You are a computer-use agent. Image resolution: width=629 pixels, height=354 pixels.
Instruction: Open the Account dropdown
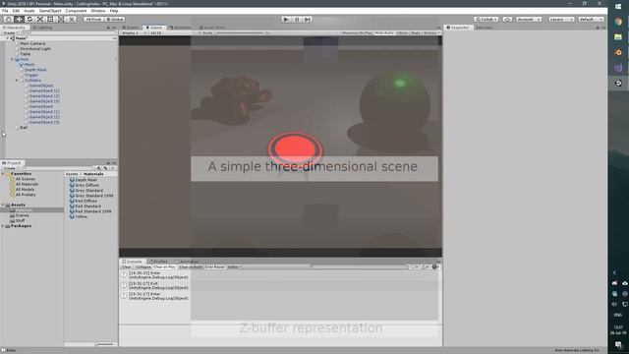coord(529,19)
